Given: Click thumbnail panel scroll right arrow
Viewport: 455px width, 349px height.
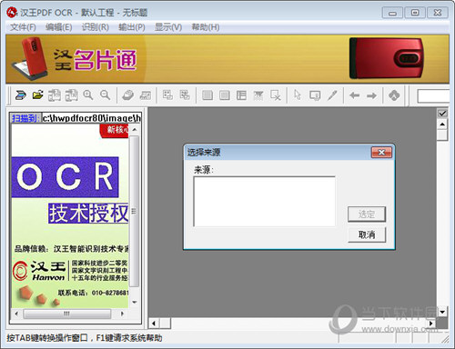Looking at the screenshot, I should point(122,314).
